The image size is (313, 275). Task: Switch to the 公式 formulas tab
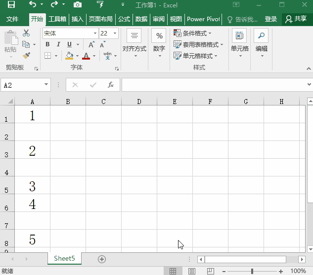(x=124, y=19)
